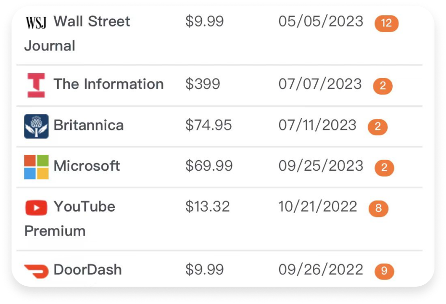Screen dimensions: 446x304
Task: Open the orange 2 badge beside 07/07/2023
Action: [383, 86]
